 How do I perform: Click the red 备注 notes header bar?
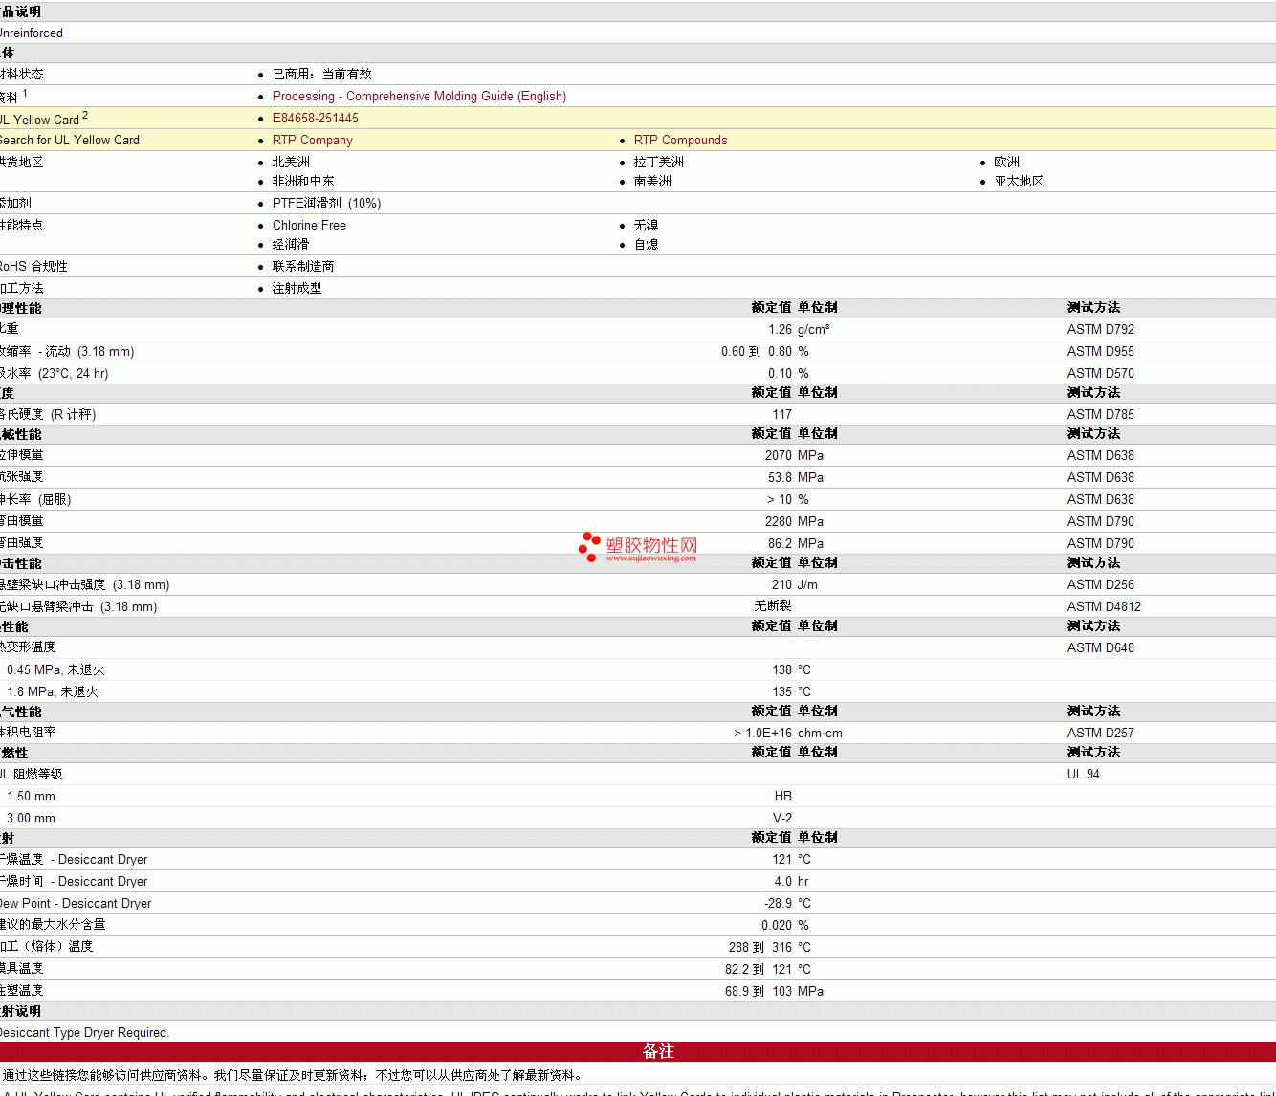point(658,1051)
